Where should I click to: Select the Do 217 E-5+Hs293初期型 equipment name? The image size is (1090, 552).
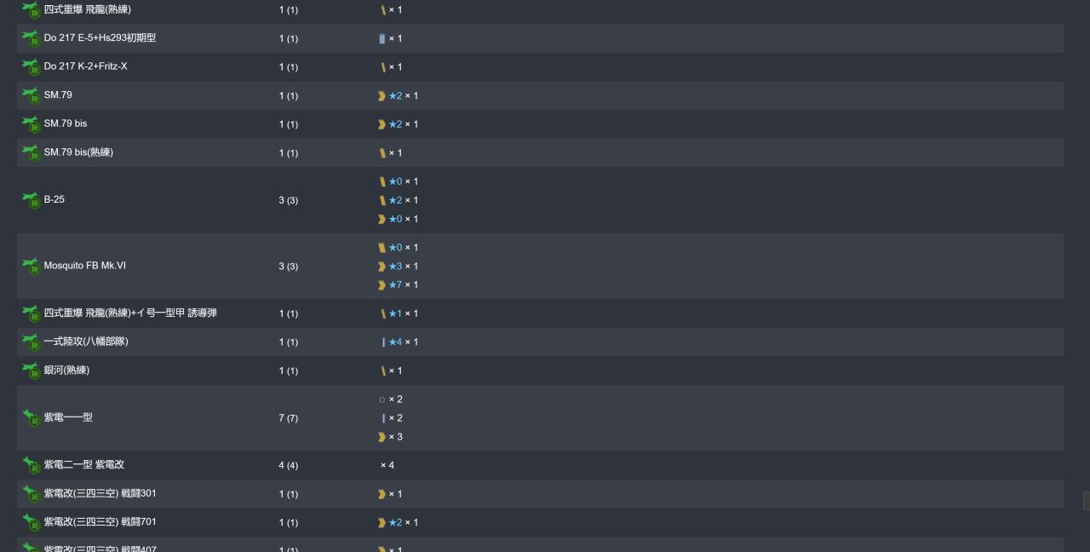pyautogui.click(x=100, y=38)
